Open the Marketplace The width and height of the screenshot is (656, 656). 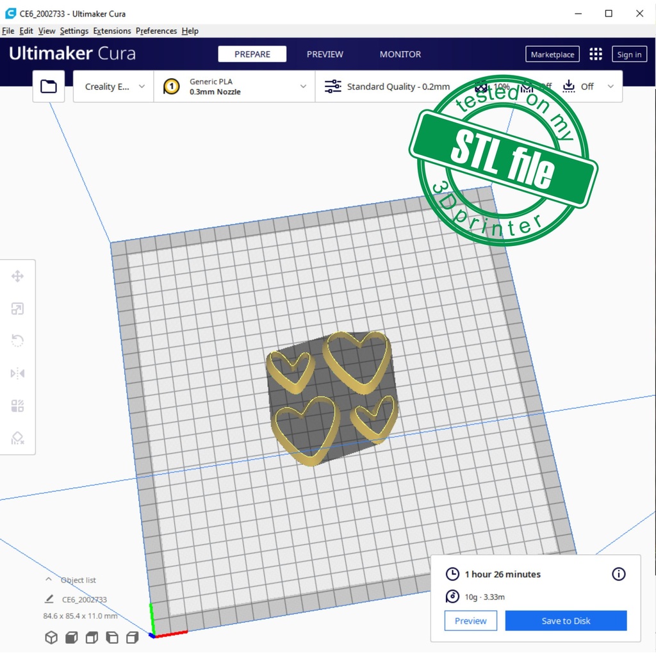point(552,54)
